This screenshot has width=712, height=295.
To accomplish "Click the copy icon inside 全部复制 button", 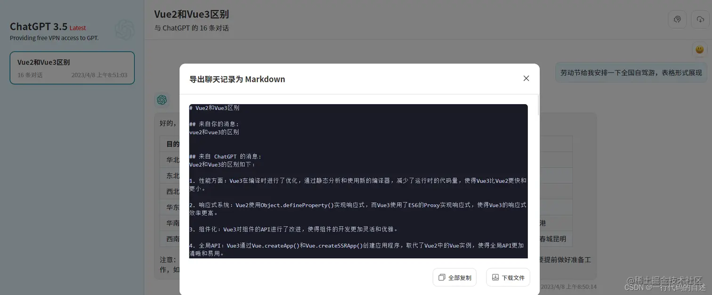I will [x=442, y=278].
